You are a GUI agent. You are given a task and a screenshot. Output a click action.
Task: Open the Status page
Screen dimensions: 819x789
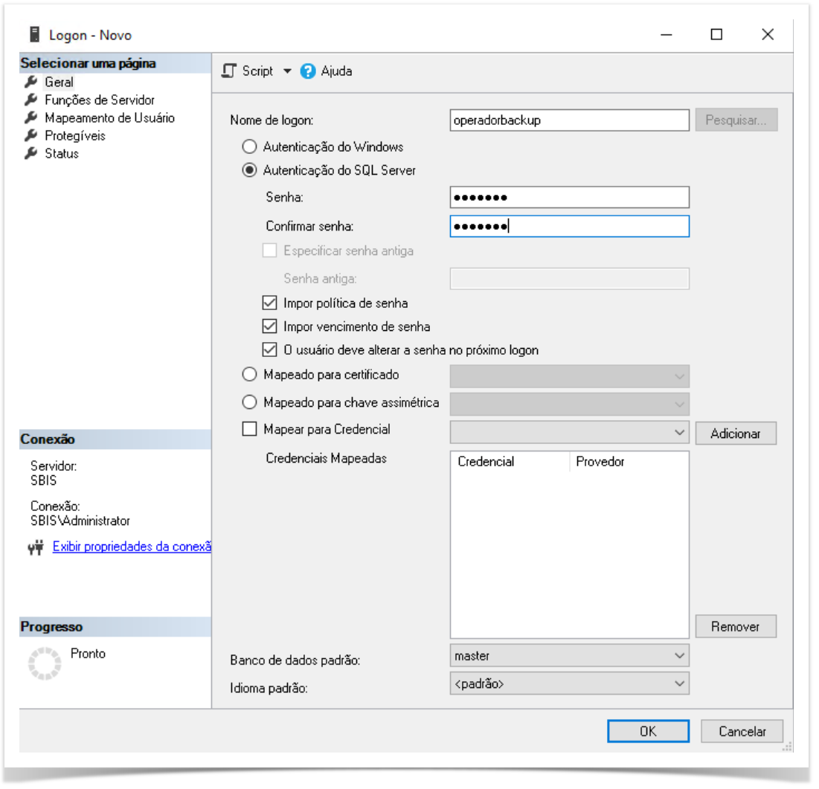61,153
